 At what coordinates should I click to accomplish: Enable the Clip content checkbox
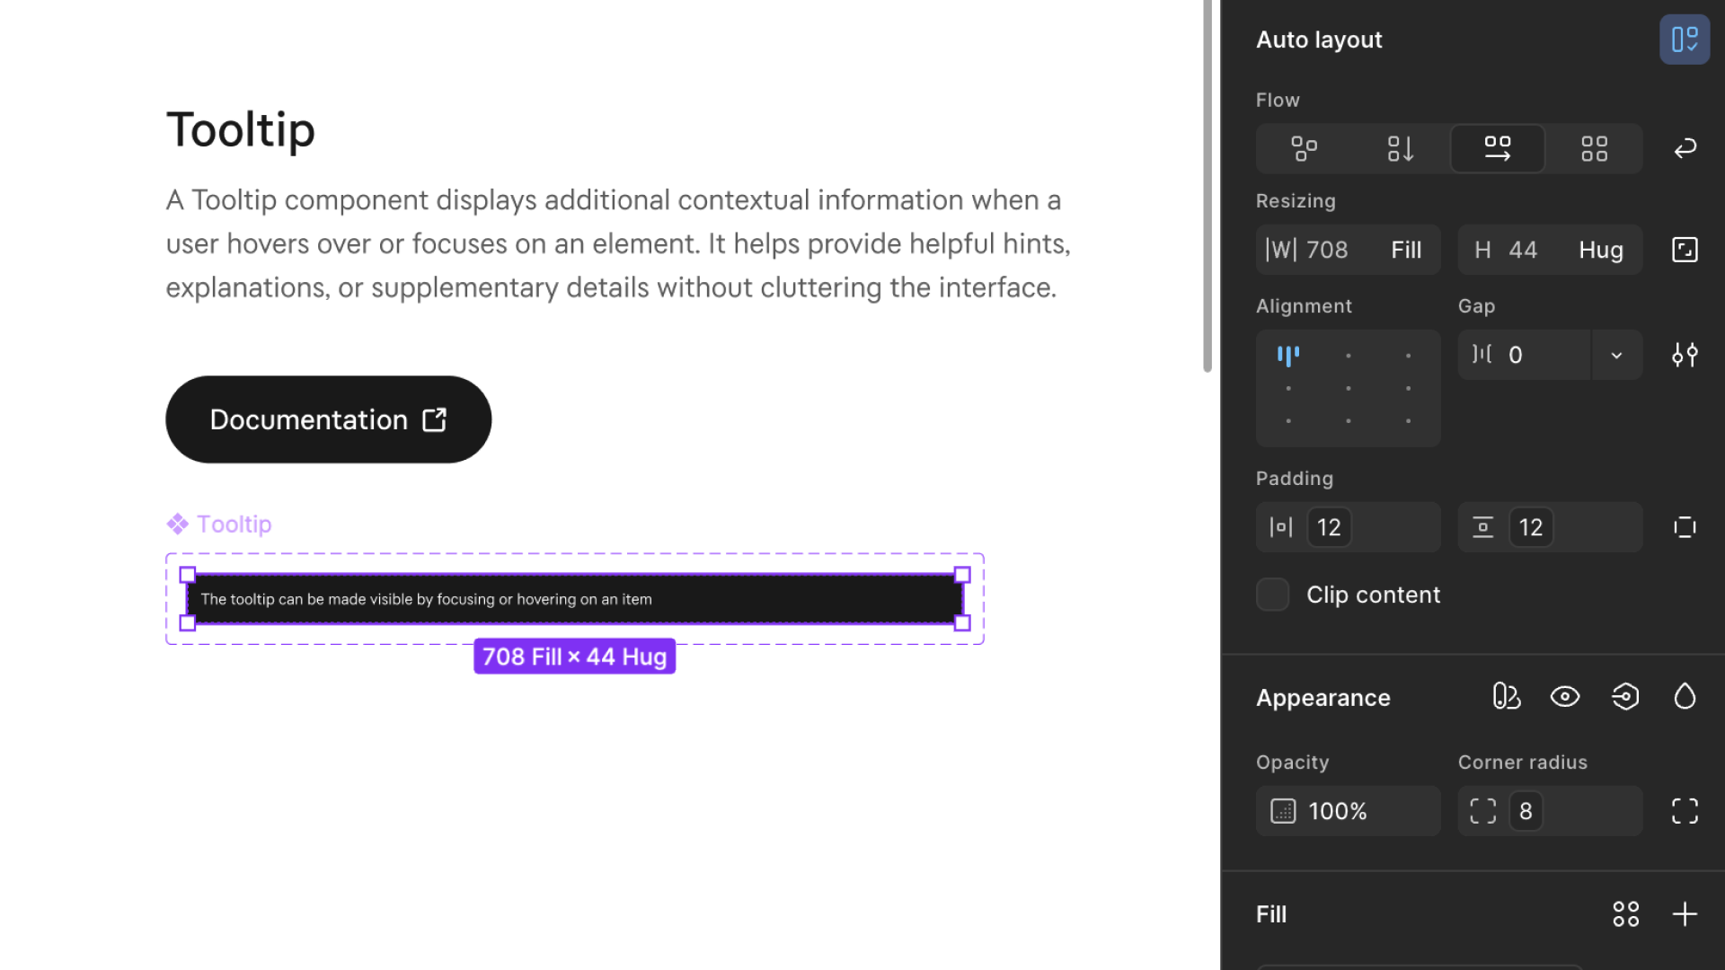tap(1273, 595)
